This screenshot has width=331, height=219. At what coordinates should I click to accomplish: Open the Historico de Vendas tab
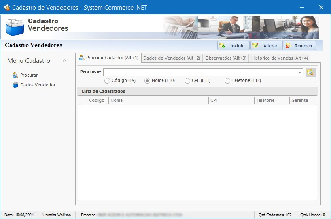click(x=279, y=58)
